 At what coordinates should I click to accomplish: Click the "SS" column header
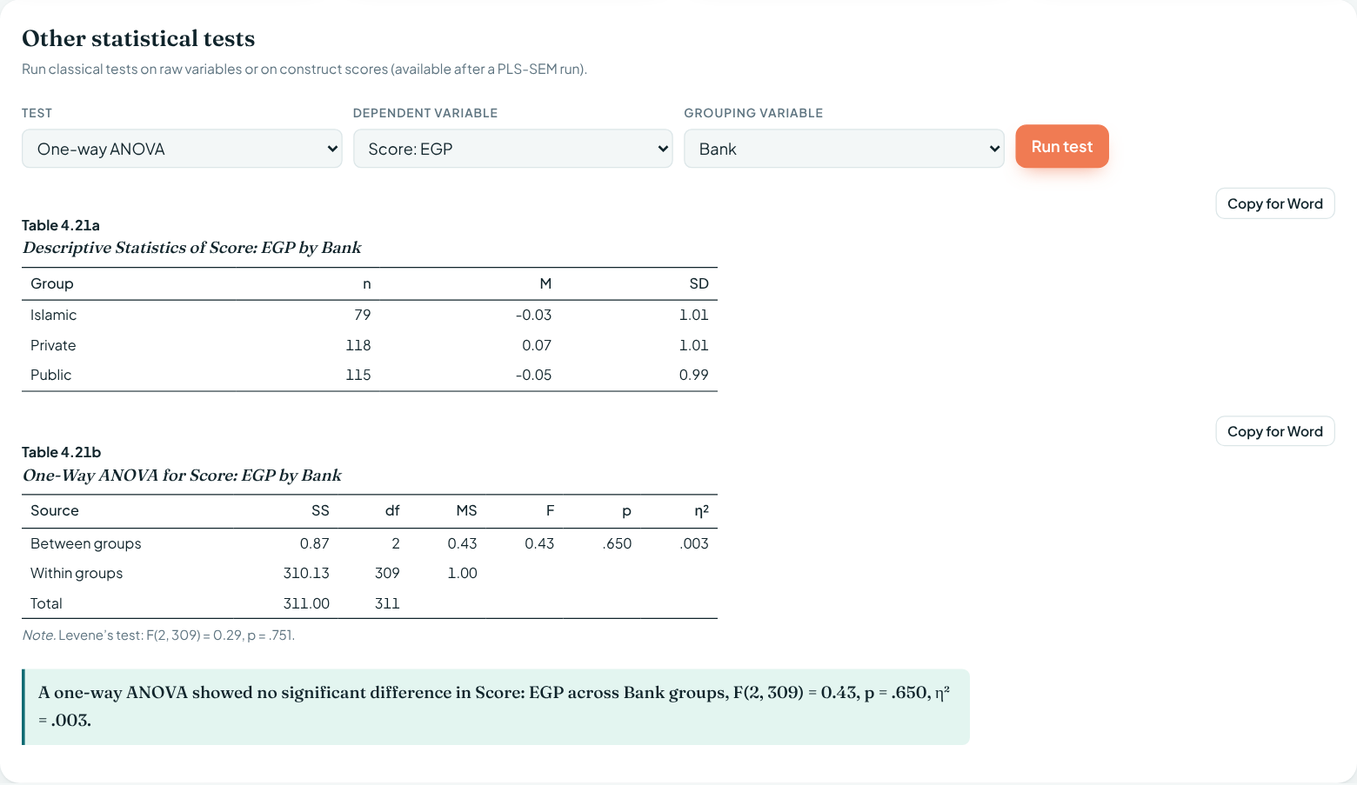click(x=320, y=510)
